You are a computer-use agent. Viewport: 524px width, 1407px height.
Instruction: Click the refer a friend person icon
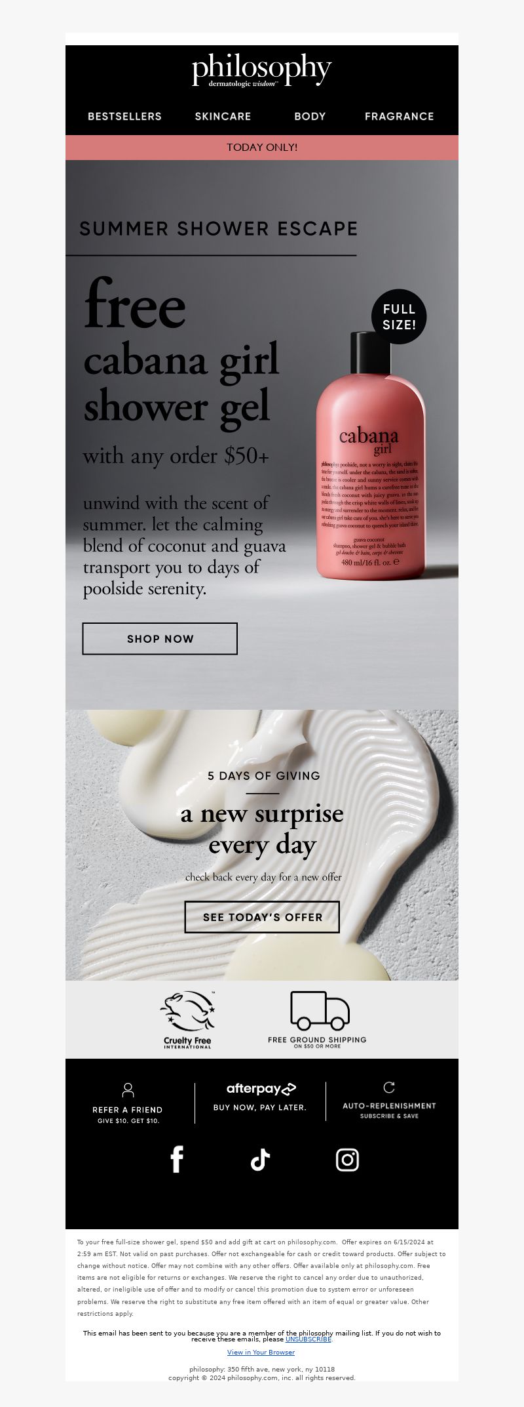click(x=128, y=1090)
